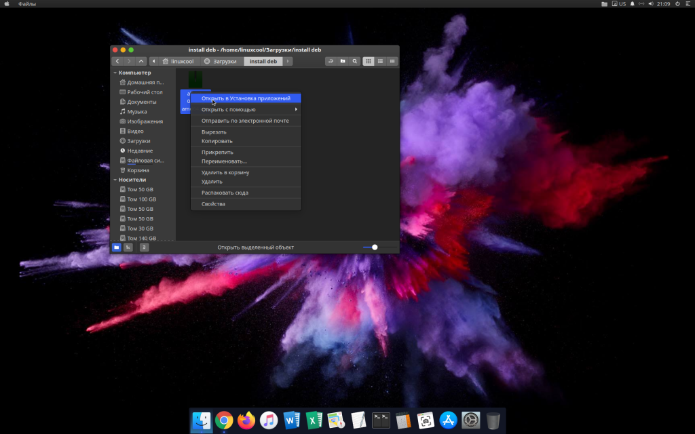
Task: Click the Загрузки breadcrumb button
Action: (x=221, y=61)
